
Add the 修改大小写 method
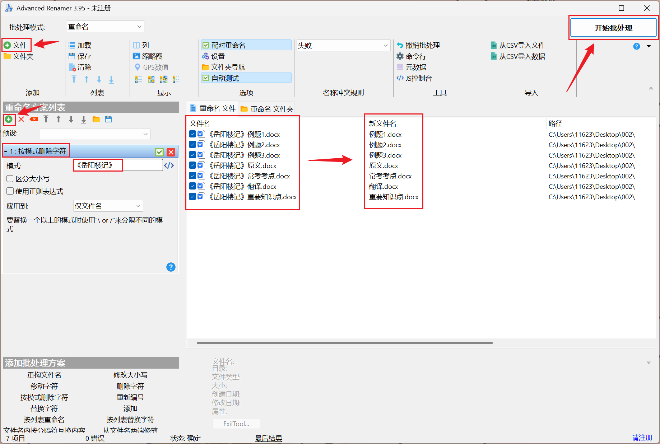pos(130,375)
